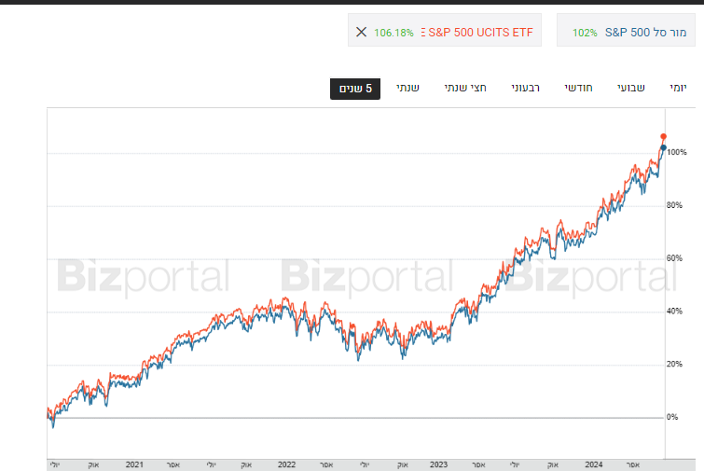Click the blue end-point marker on chart

point(663,147)
